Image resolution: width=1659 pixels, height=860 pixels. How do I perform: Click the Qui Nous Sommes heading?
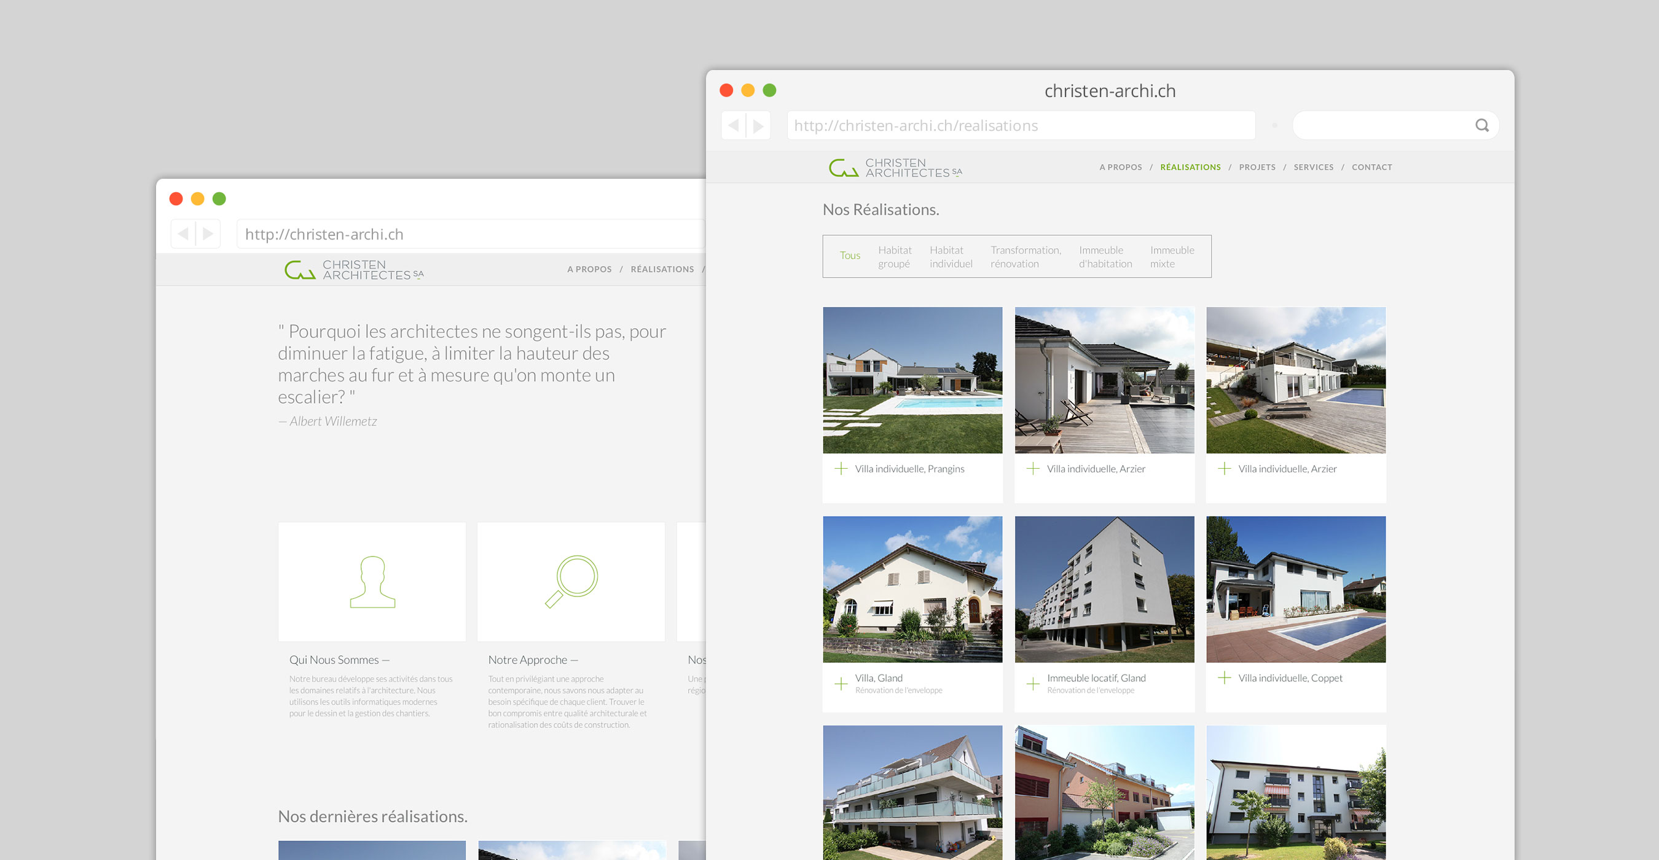[x=339, y=660]
